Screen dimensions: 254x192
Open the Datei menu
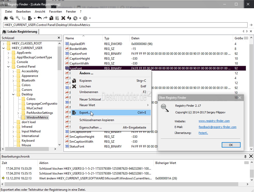[9, 12]
